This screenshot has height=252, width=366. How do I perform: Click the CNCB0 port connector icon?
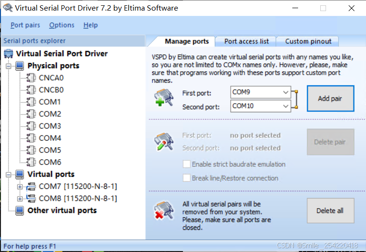[31, 90]
